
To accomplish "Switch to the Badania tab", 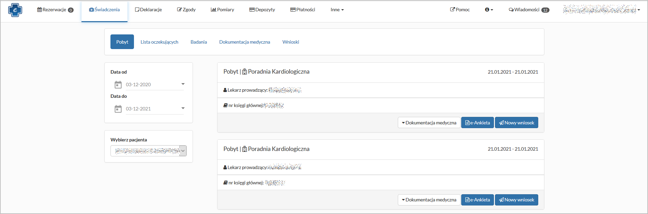I will (198, 42).
